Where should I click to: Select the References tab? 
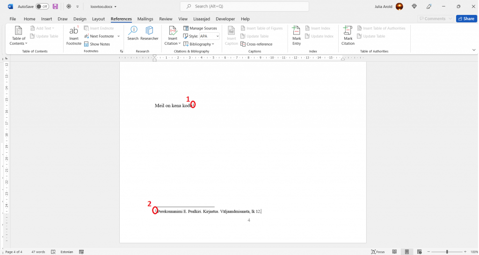[121, 19]
